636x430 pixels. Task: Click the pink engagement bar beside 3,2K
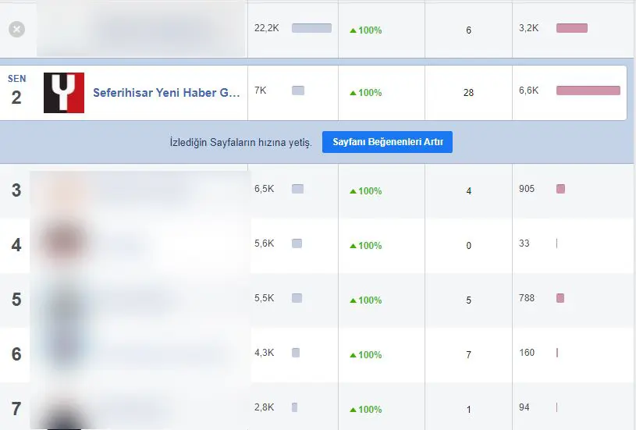pos(572,28)
